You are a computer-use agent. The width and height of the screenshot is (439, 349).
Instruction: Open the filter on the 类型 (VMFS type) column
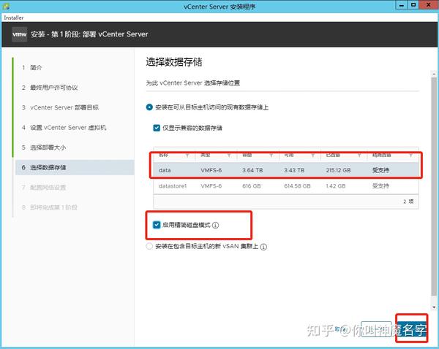[x=229, y=156]
